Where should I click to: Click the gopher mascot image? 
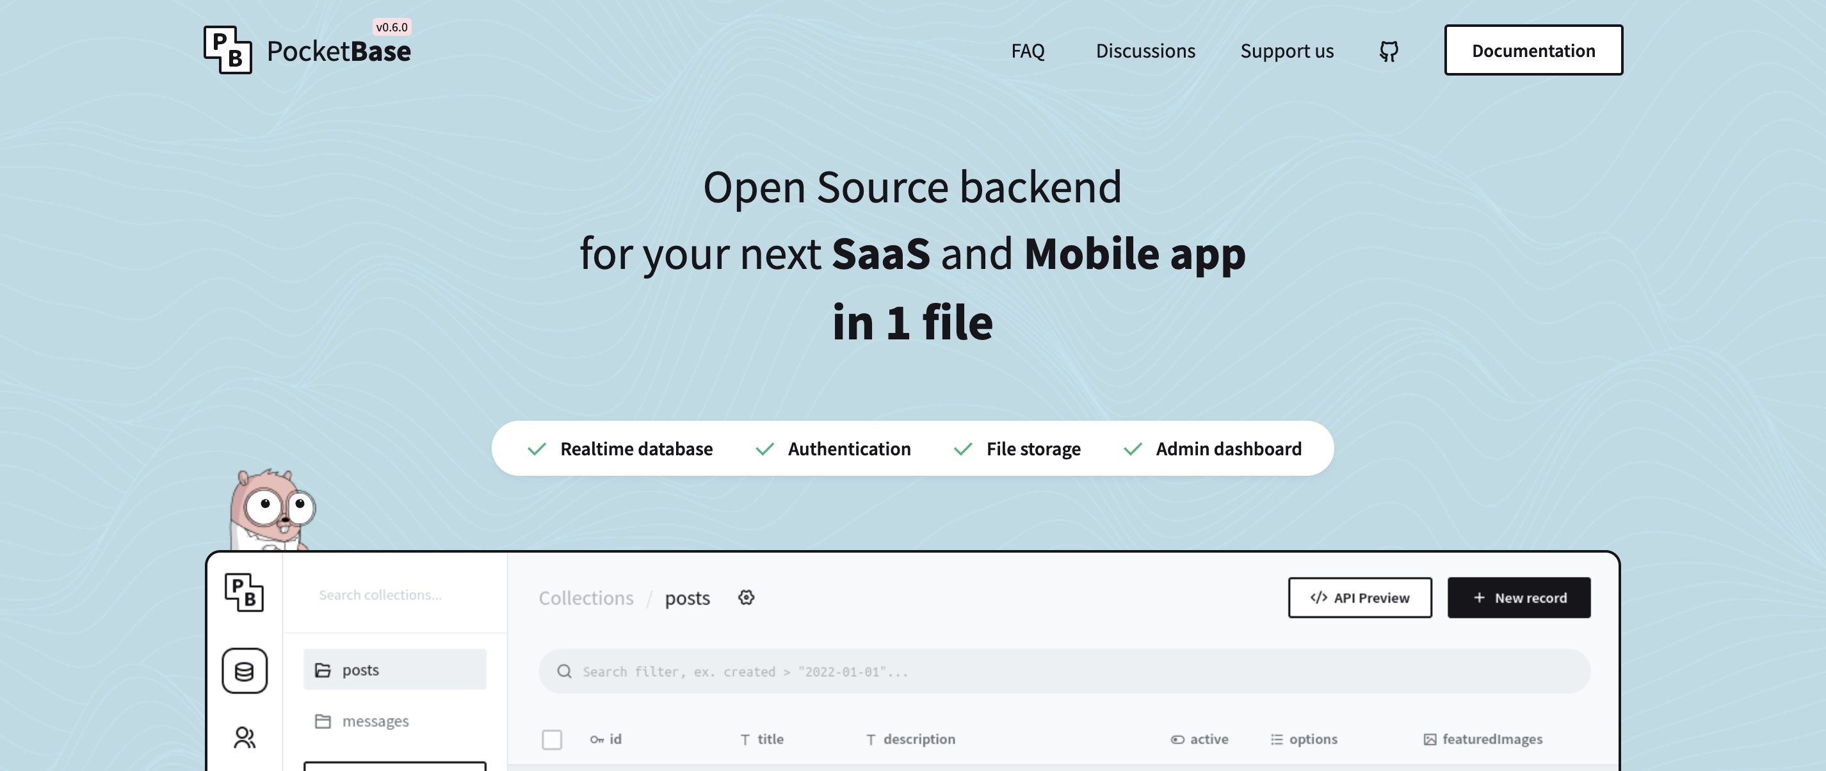(271, 509)
